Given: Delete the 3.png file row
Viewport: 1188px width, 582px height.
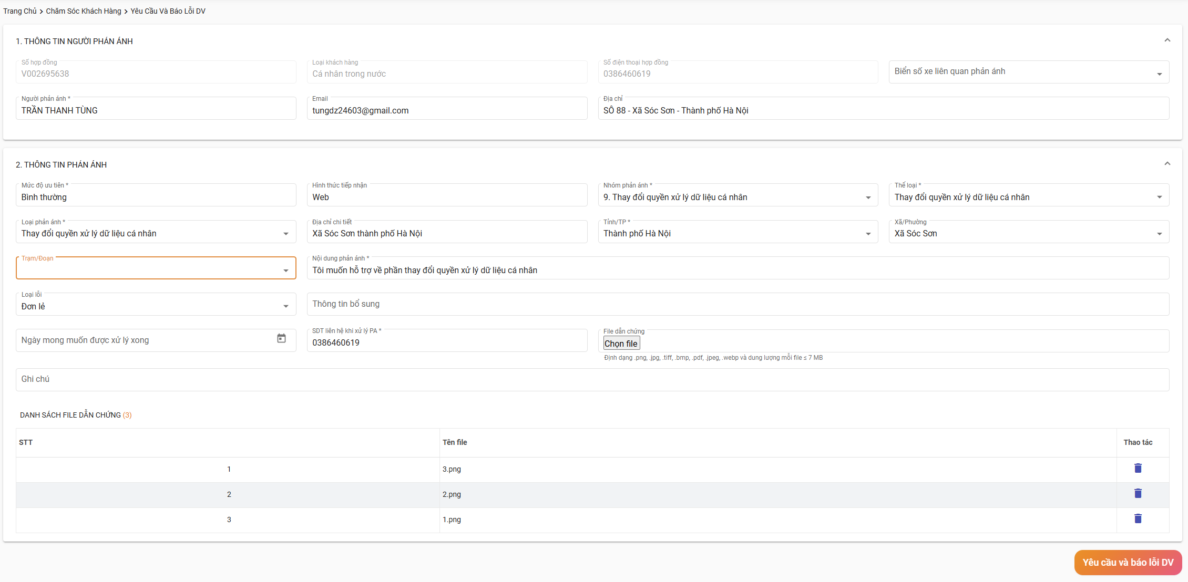Looking at the screenshot, I should 1138,468.
